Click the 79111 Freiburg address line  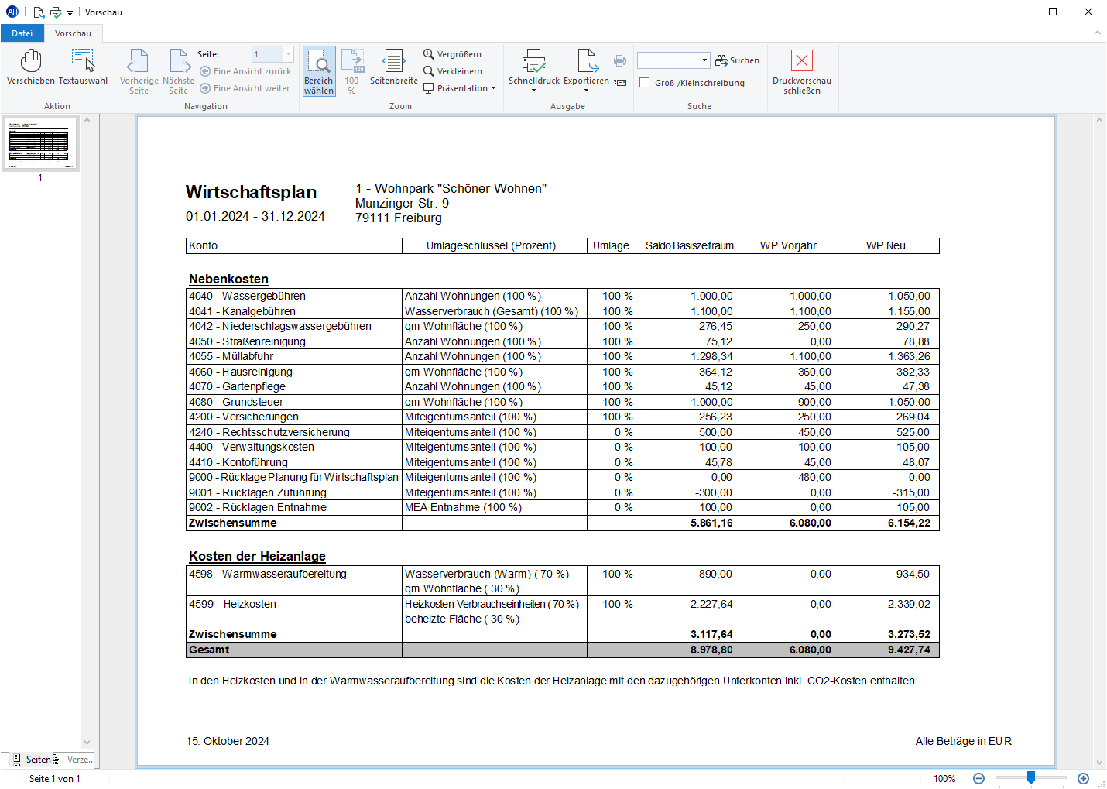click(399, 218)
